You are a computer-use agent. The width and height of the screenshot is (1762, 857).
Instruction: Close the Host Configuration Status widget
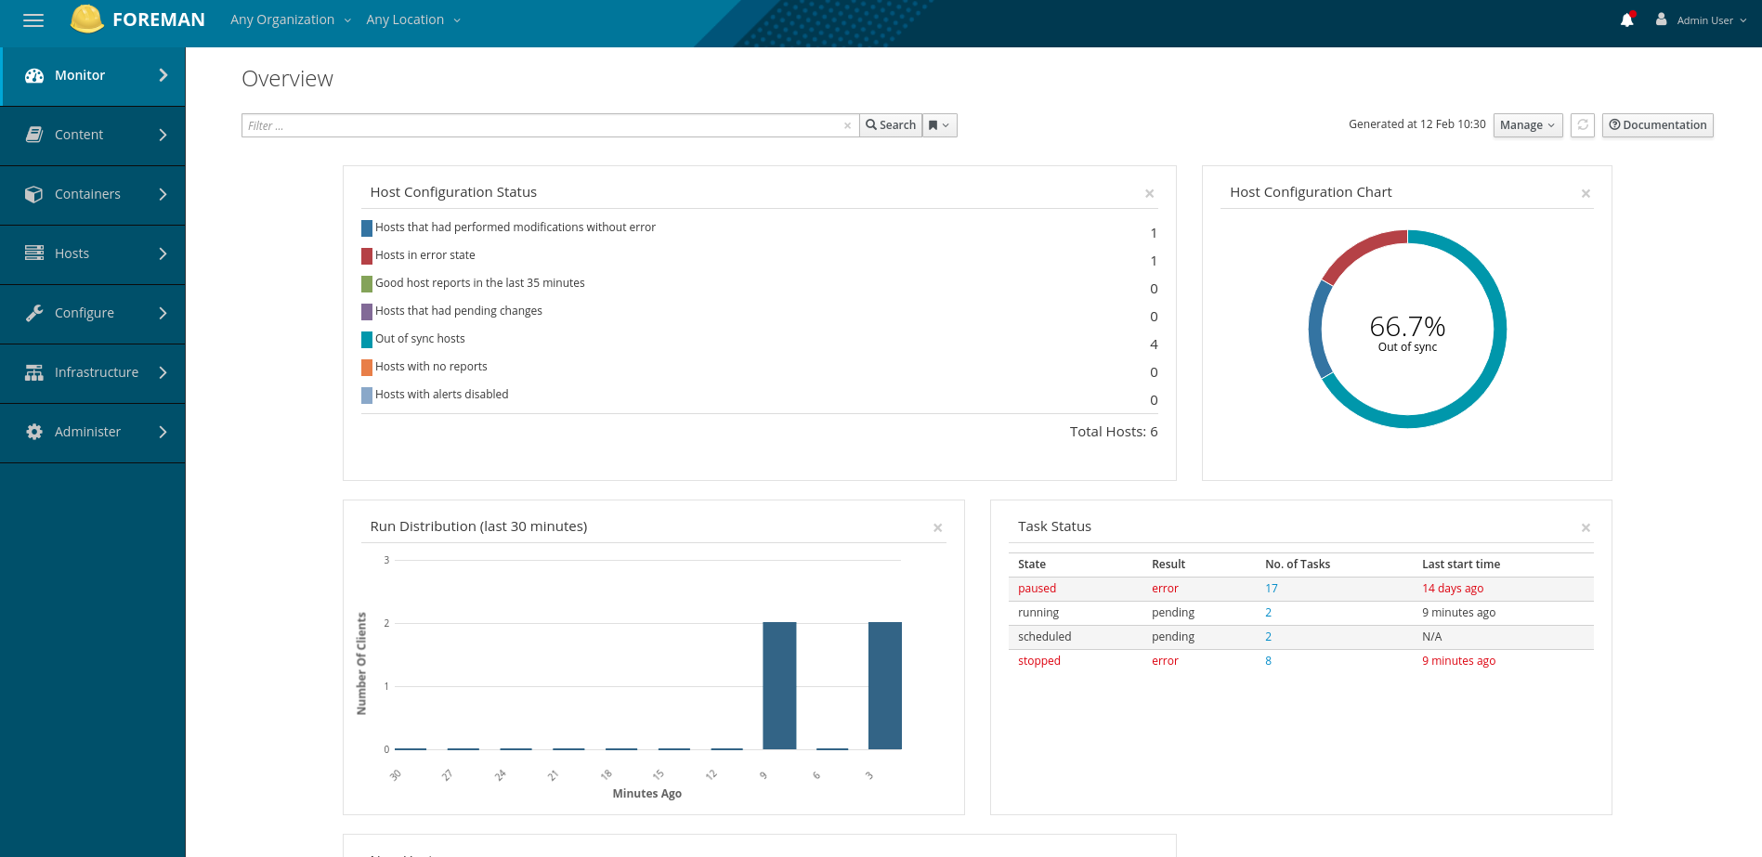point(1149,193)
